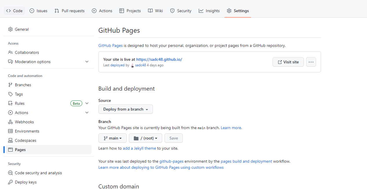Click the Insights graph icon
367x189 pixels.
201,11
